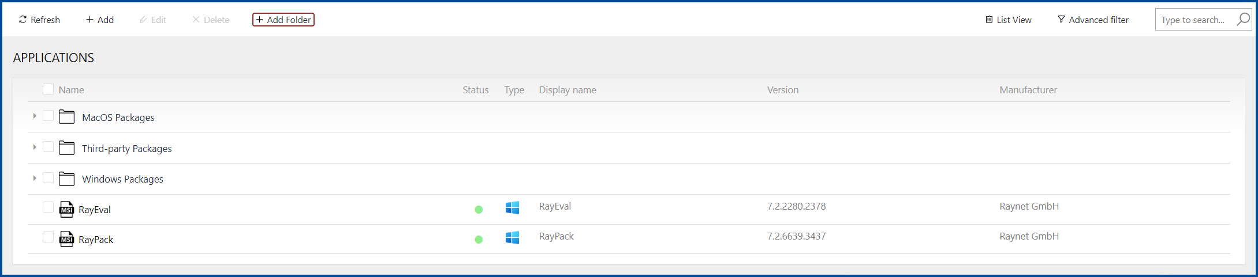Check the box for RayEval
1258x277 pixels.
[x=48, y=207]
